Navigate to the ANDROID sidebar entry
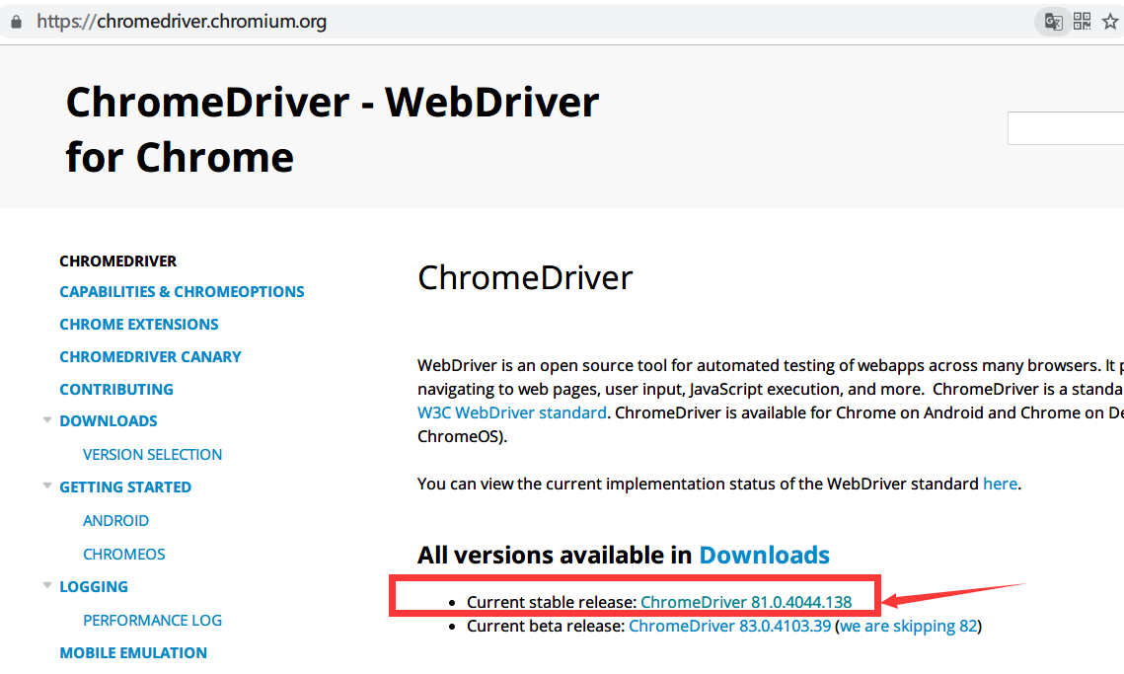The image size is (1124, 674). (115, 520)
